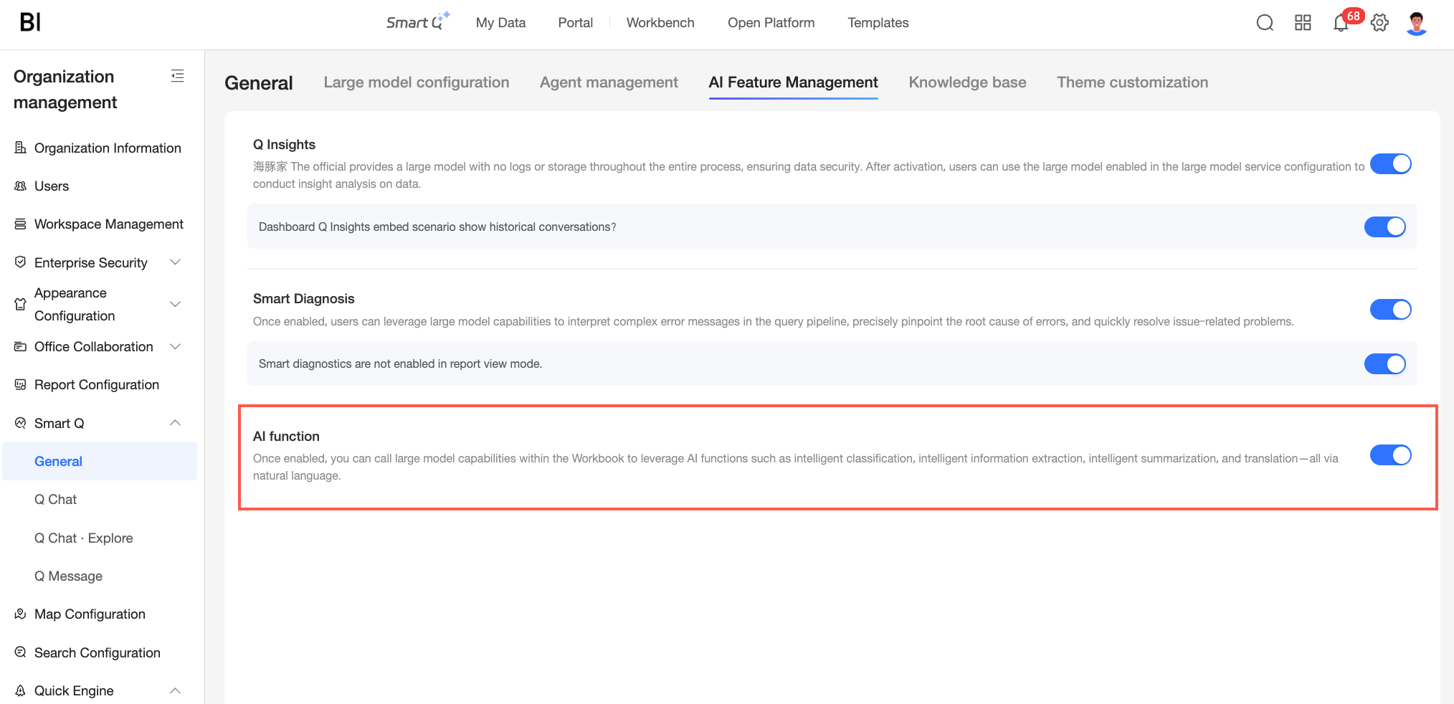Toggle Smart Diagnosis switch off
This screenshot has height=704, width=1454.
1390,310
